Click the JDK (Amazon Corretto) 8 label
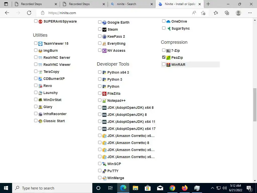The image size is (257, 193). click(128, 143)
